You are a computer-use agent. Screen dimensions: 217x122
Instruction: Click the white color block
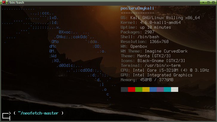tap(175, 89)
